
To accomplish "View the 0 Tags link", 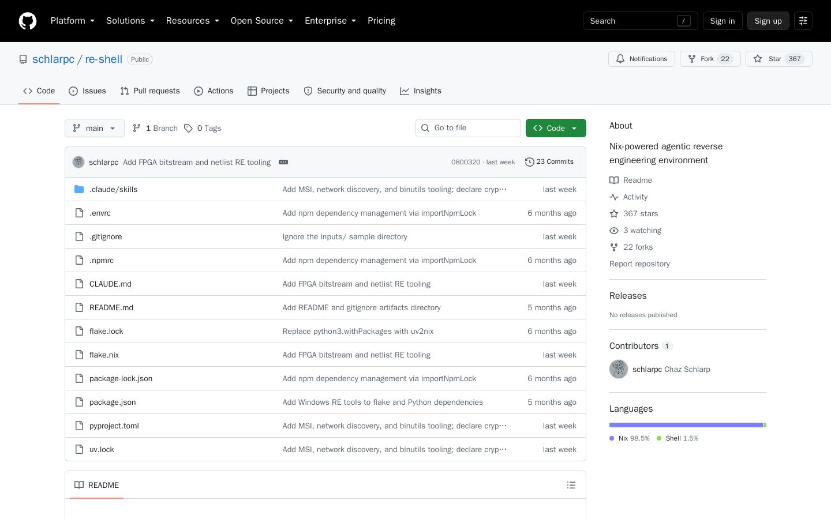I will [x=203, y=128].
